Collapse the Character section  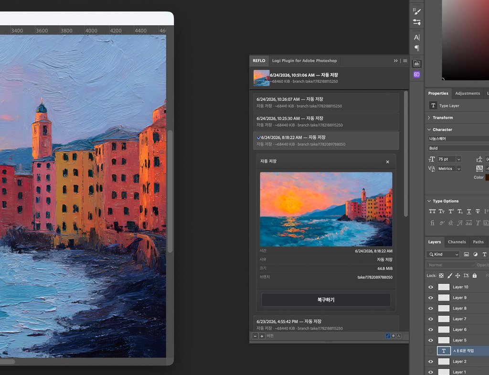[429, 129]
